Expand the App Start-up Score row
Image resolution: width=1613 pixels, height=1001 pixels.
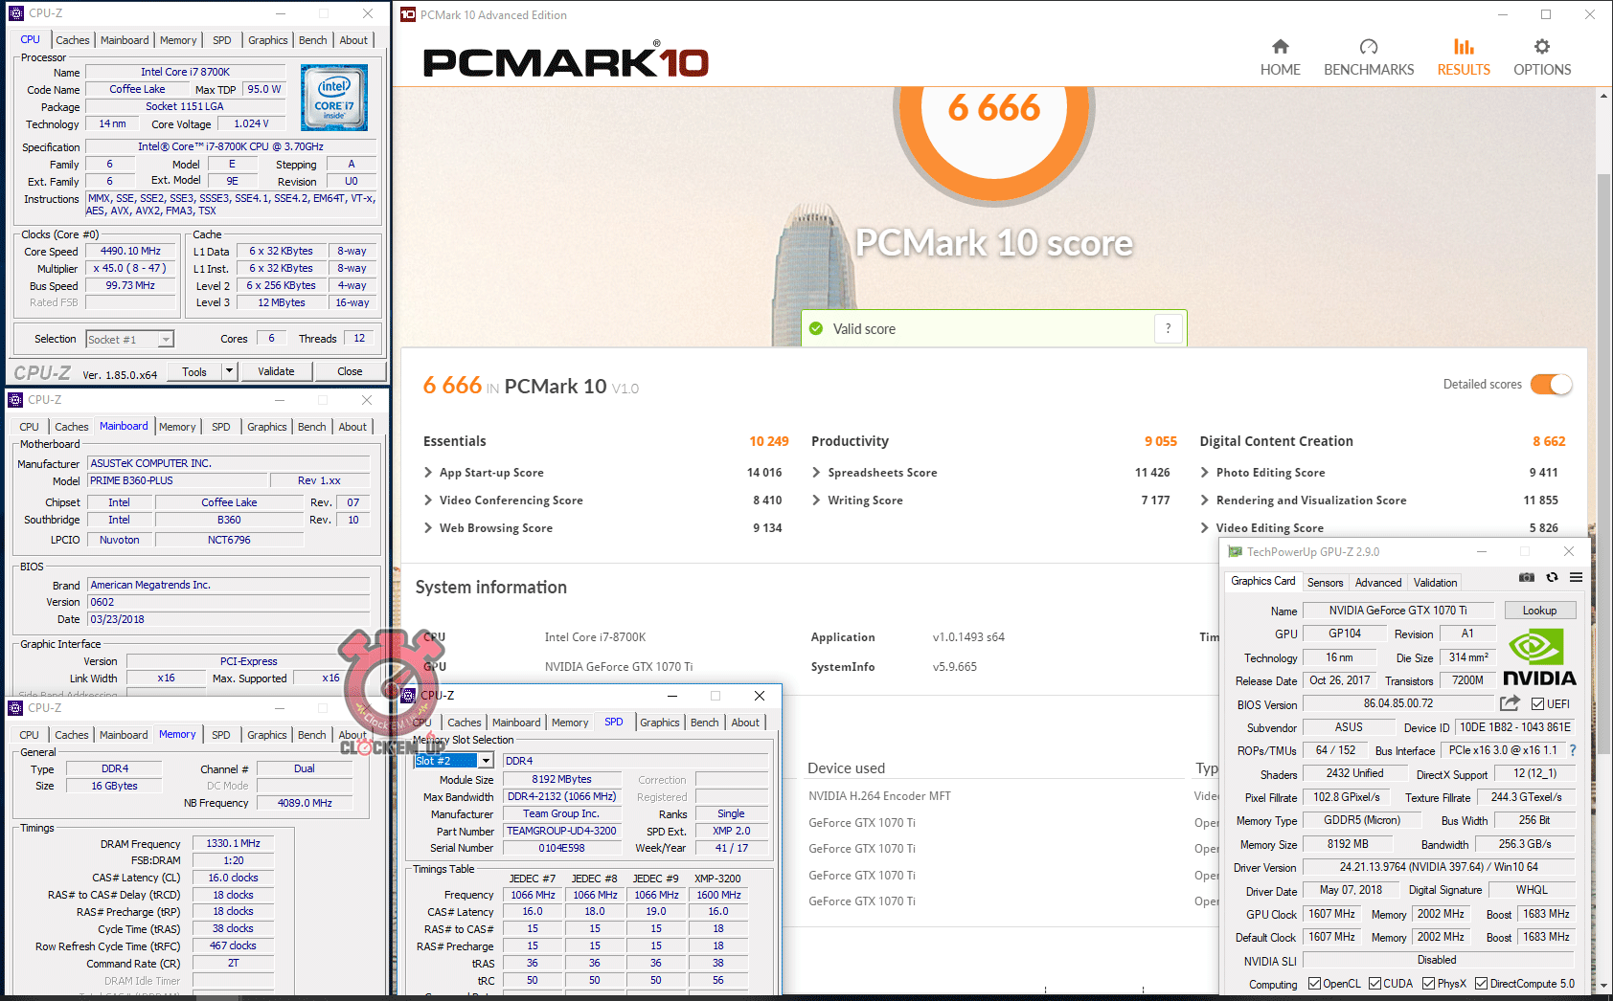(x=428, y=473)
